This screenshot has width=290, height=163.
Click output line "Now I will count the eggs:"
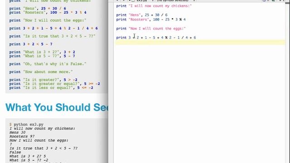39,140
